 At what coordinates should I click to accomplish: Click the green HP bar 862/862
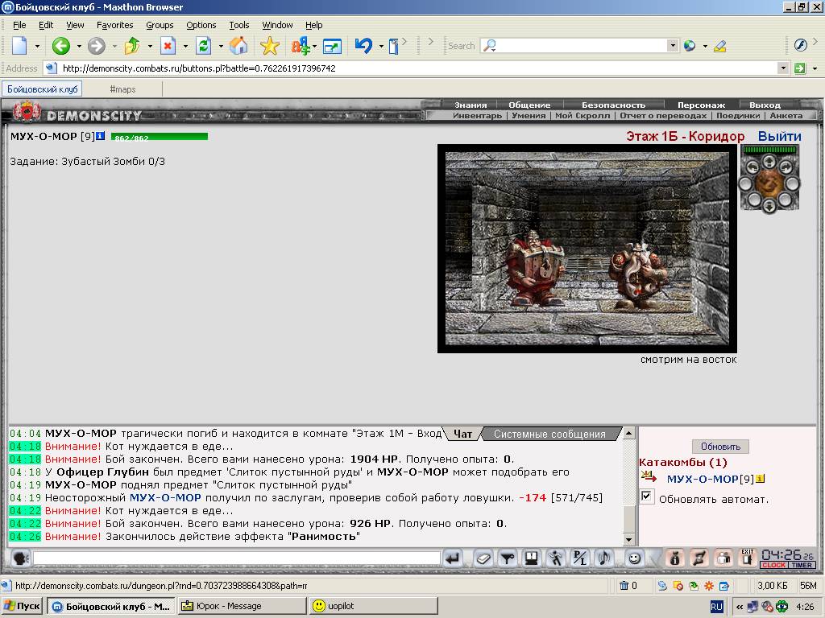159,137
